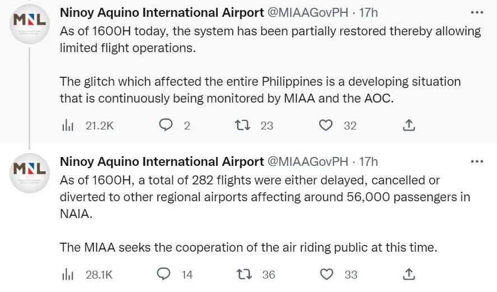Open the tweet text about 56,000 passengers
This screenshot has height=292, width=497.
[264, 197]
